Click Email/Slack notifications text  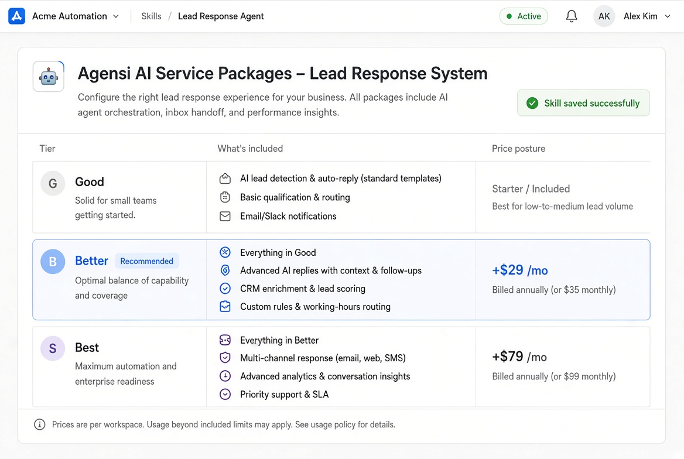(x=288, y=217)
